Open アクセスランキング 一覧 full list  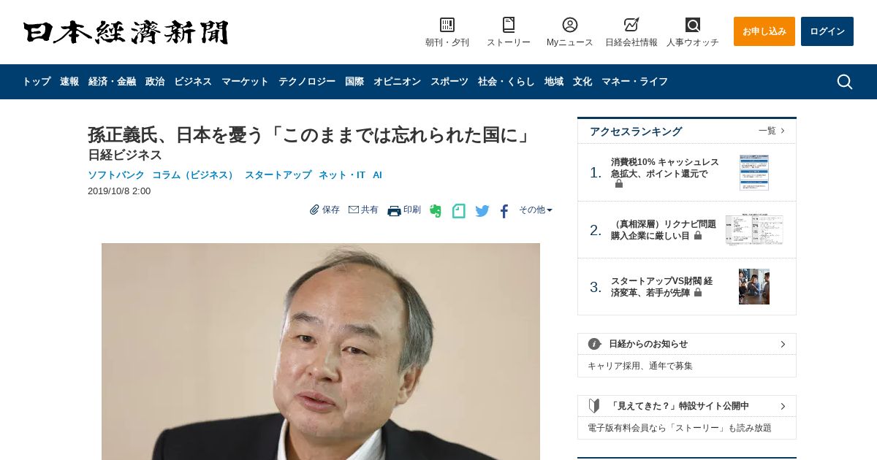click(x=772, y=131)
